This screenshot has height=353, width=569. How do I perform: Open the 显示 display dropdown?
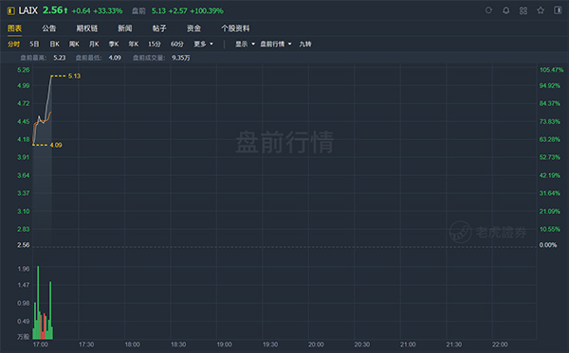point(245,44)
